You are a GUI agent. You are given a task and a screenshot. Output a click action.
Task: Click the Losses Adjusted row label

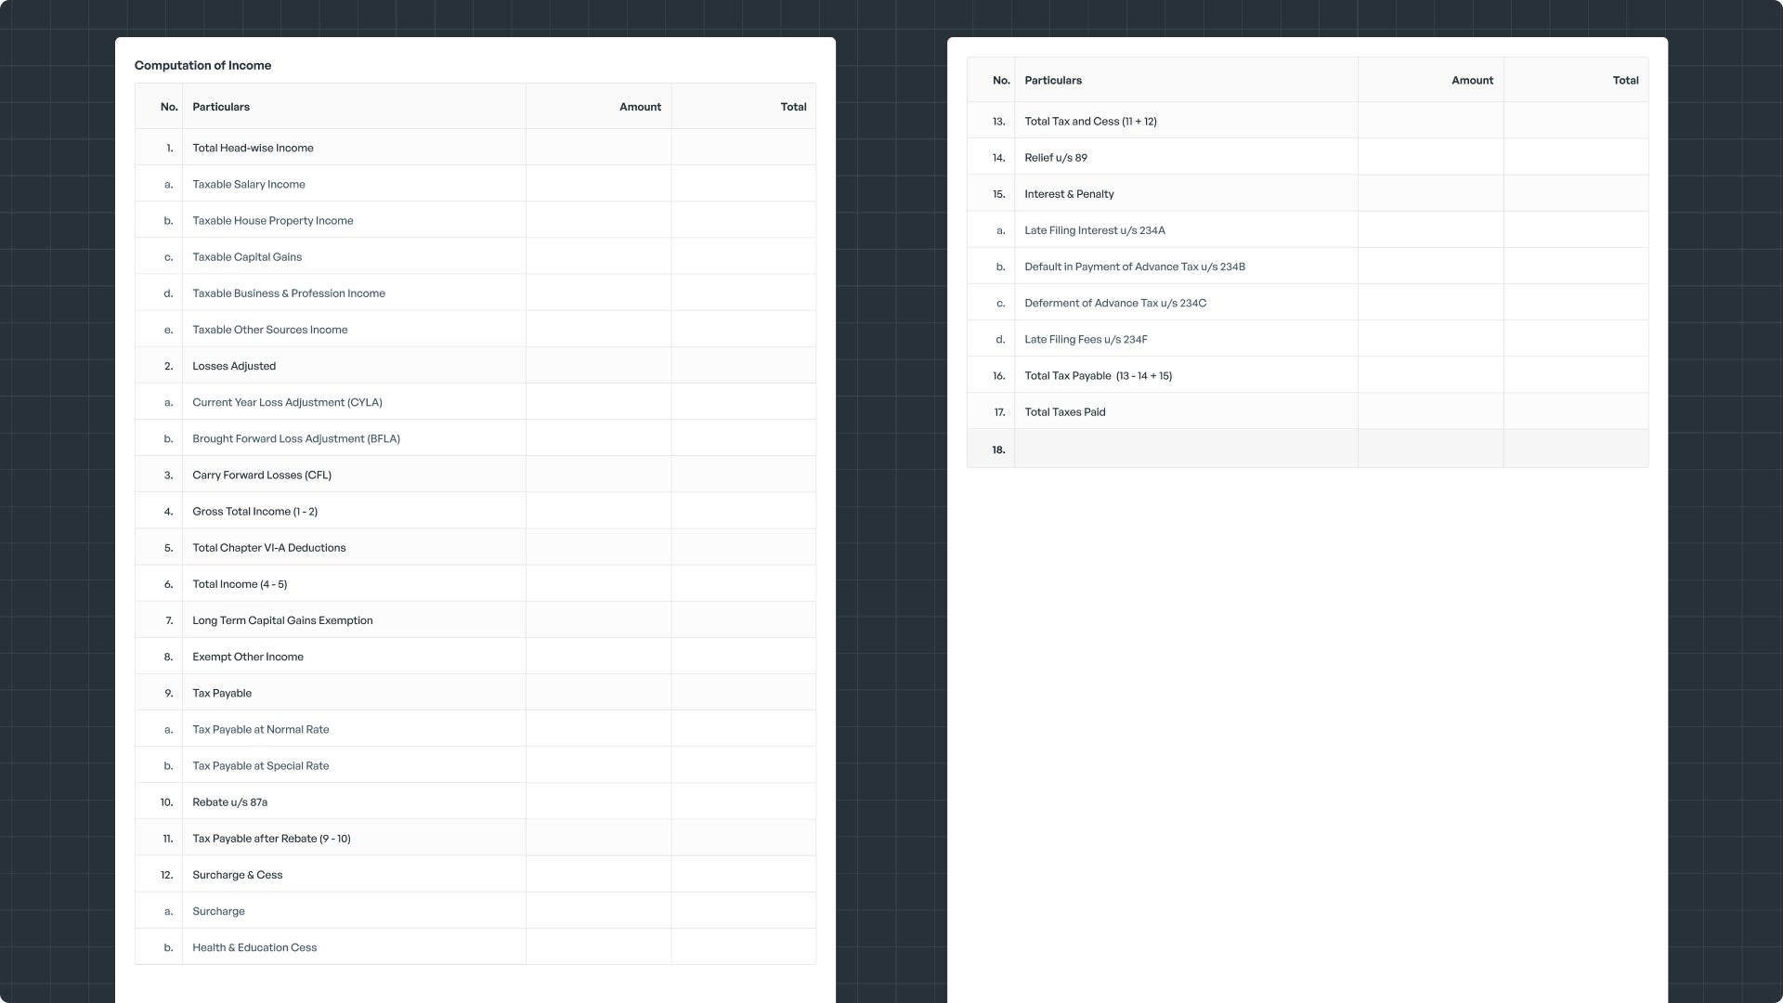pos(234,366)
